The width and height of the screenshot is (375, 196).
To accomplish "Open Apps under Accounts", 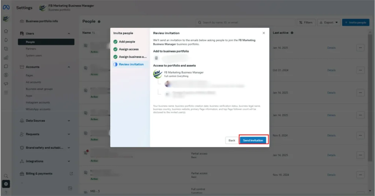I will [29, 96].
